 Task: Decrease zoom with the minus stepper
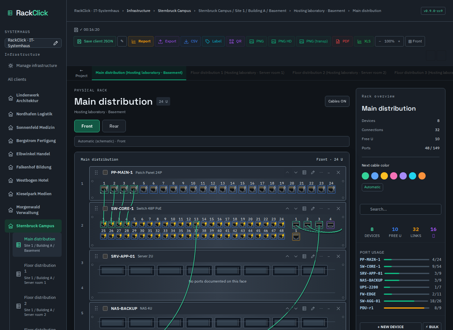click(380, 41)
